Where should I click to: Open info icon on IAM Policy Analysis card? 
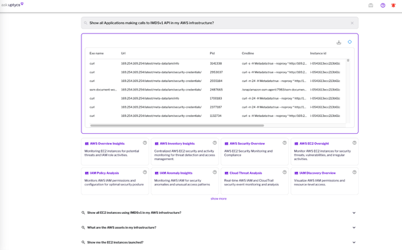point(145,172)
